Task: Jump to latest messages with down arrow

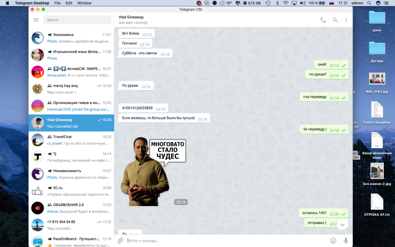Action: (x=342, y=225)
